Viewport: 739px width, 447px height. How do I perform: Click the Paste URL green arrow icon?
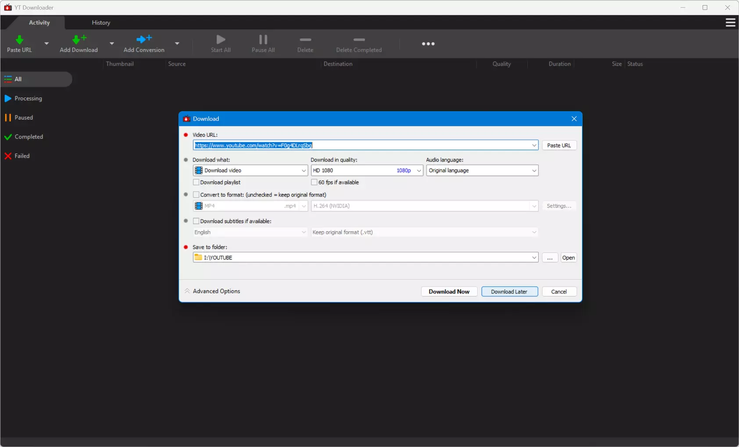point(19,39)
